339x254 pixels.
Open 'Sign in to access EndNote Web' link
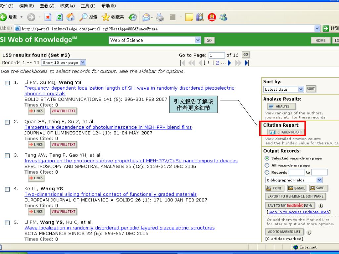click(x=299, y=212)
